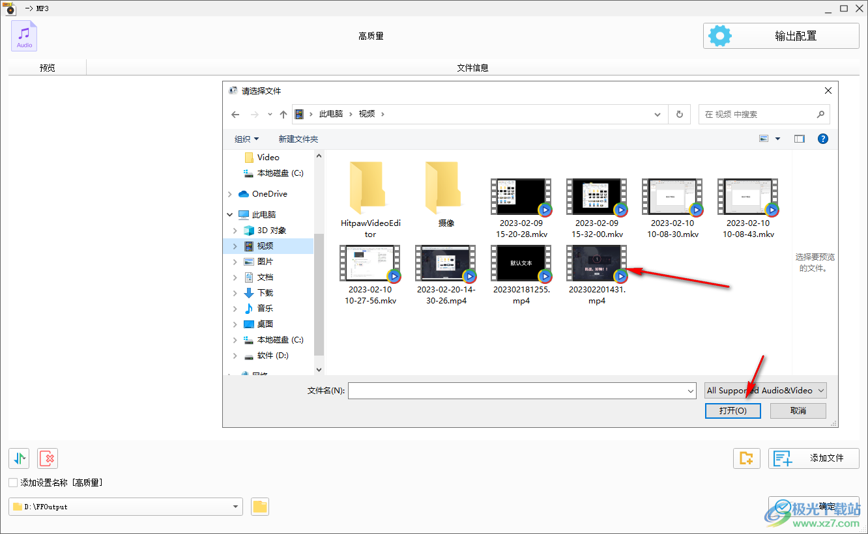Expand the D:\FFOutput path dropdown
Viewport: 868px width, 534px height.
[x=235, y=507]
